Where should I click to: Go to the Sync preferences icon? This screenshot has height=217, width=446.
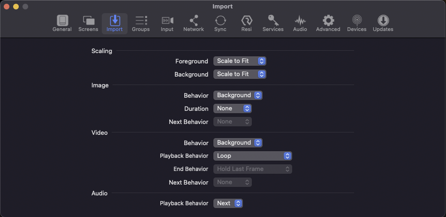coord(220,21)
